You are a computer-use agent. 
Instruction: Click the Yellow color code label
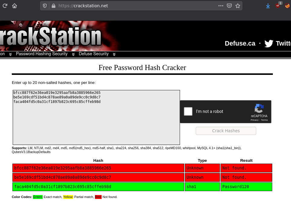pyautogui.click(x=68, y=197)
